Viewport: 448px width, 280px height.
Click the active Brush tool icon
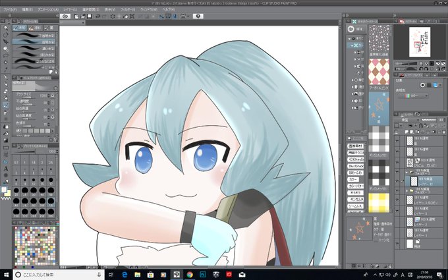click(x=6, y=105)
